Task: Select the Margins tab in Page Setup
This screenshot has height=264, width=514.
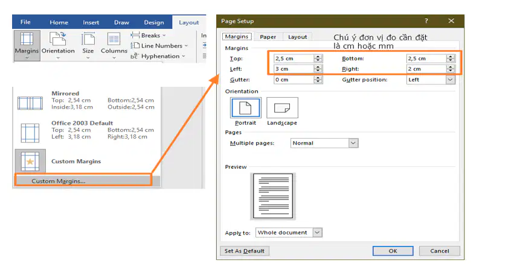Action: pos(237,37)
